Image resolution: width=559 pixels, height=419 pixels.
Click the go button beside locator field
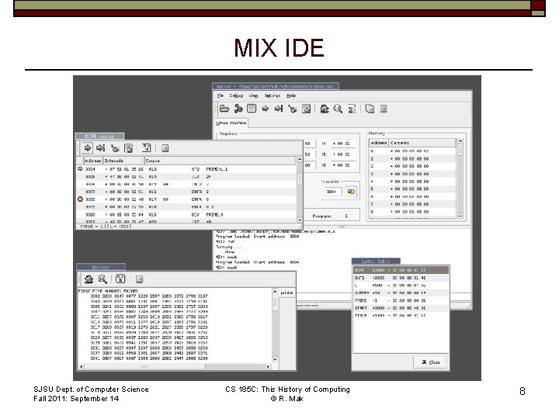pos(351,192)
